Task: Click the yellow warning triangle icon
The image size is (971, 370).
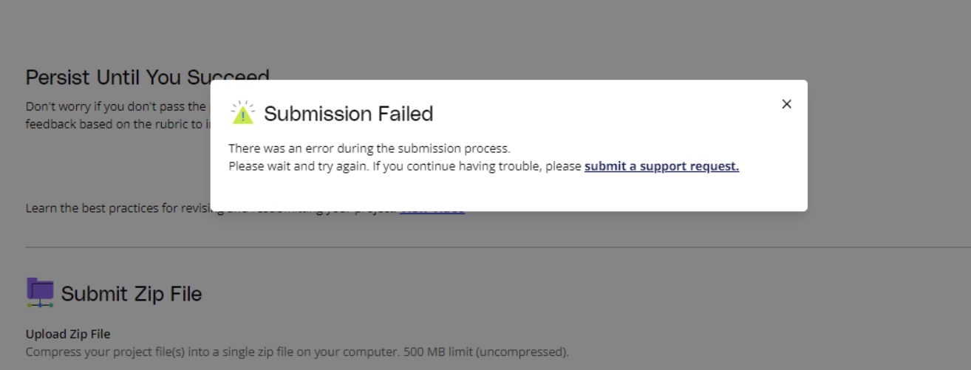Action: pyautogui.click(x=242, y=113)
